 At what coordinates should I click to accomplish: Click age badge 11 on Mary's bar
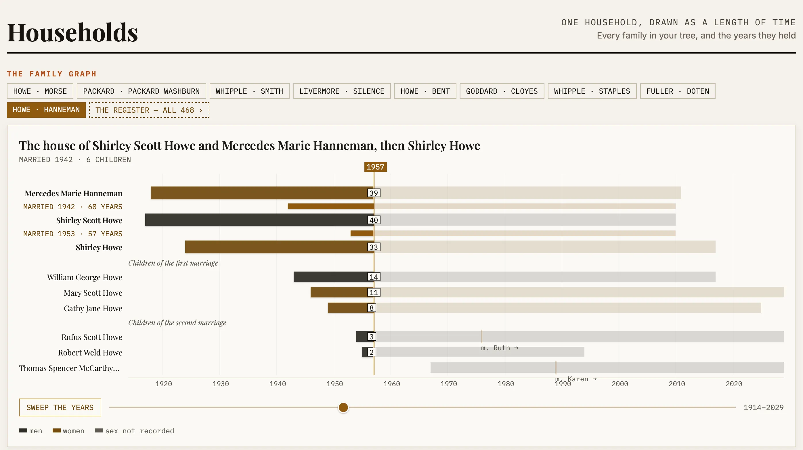(374, 293)
